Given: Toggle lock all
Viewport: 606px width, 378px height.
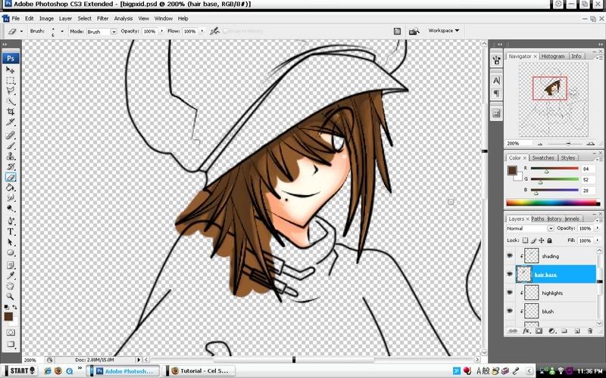Looking at the screenshot, I should pos(550,240).
